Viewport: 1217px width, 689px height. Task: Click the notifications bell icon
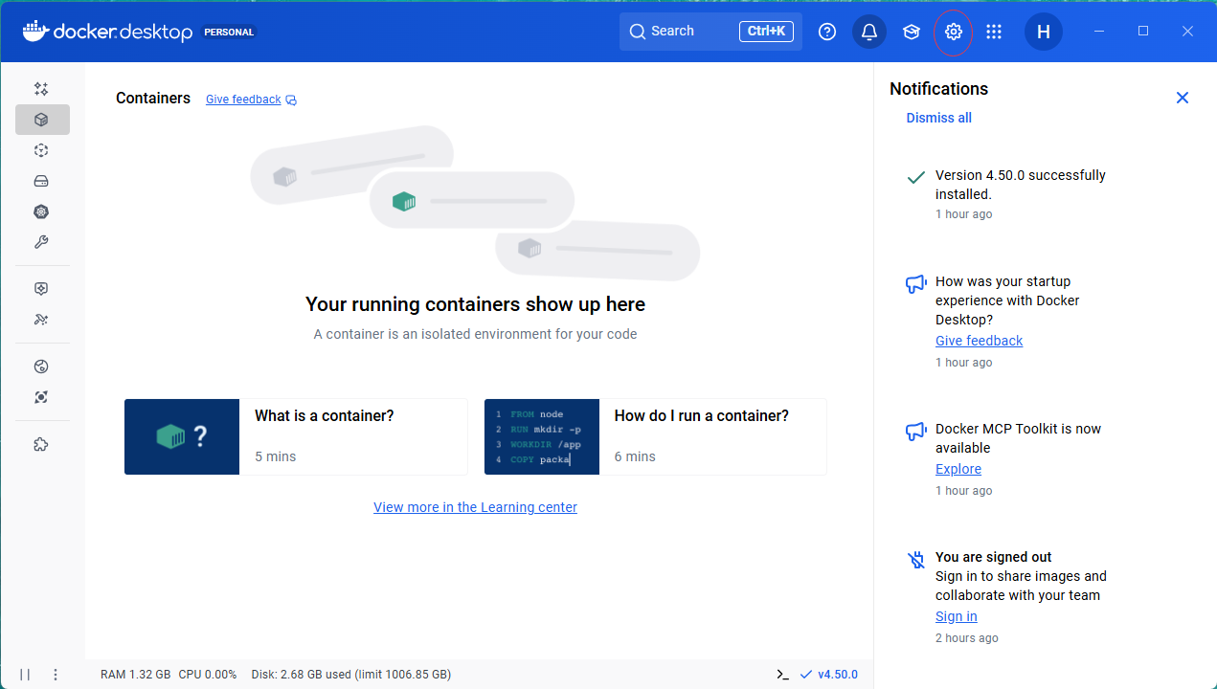coord(869,32)
